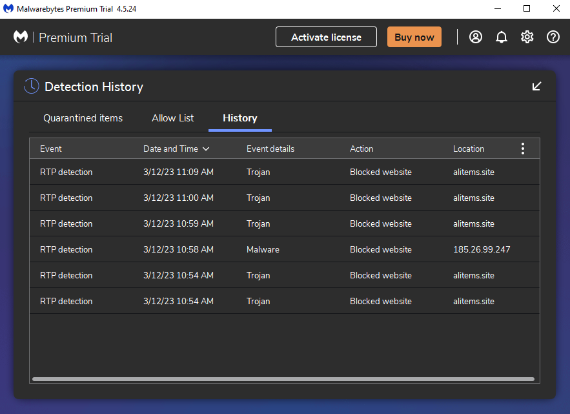Click the Premium Trial header label
This screenshot has width=570, height=414.
(x=76, y=37)
